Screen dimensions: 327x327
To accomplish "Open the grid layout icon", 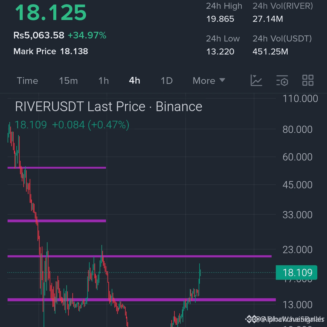I will click(x=308, y=80).
